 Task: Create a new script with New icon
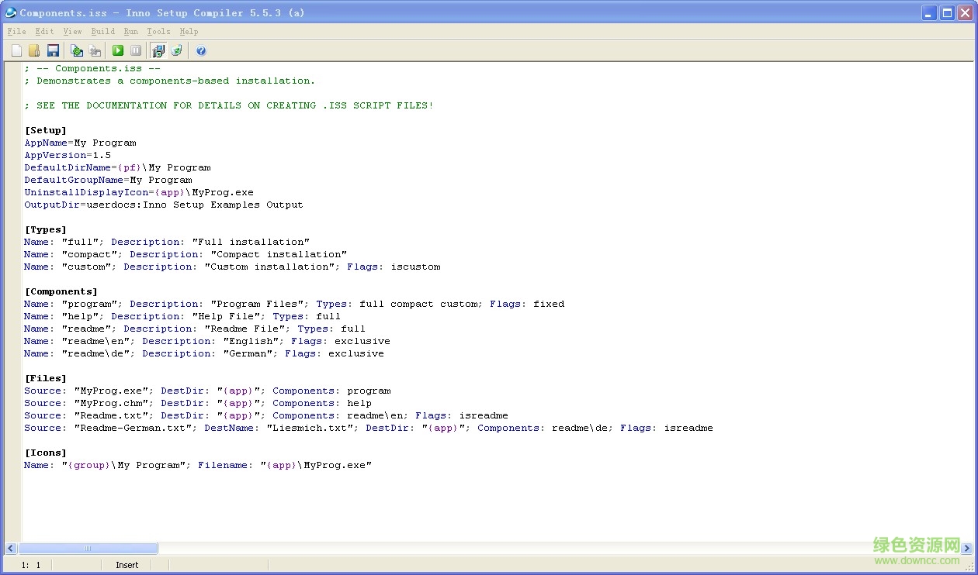(x=16, y=50)
